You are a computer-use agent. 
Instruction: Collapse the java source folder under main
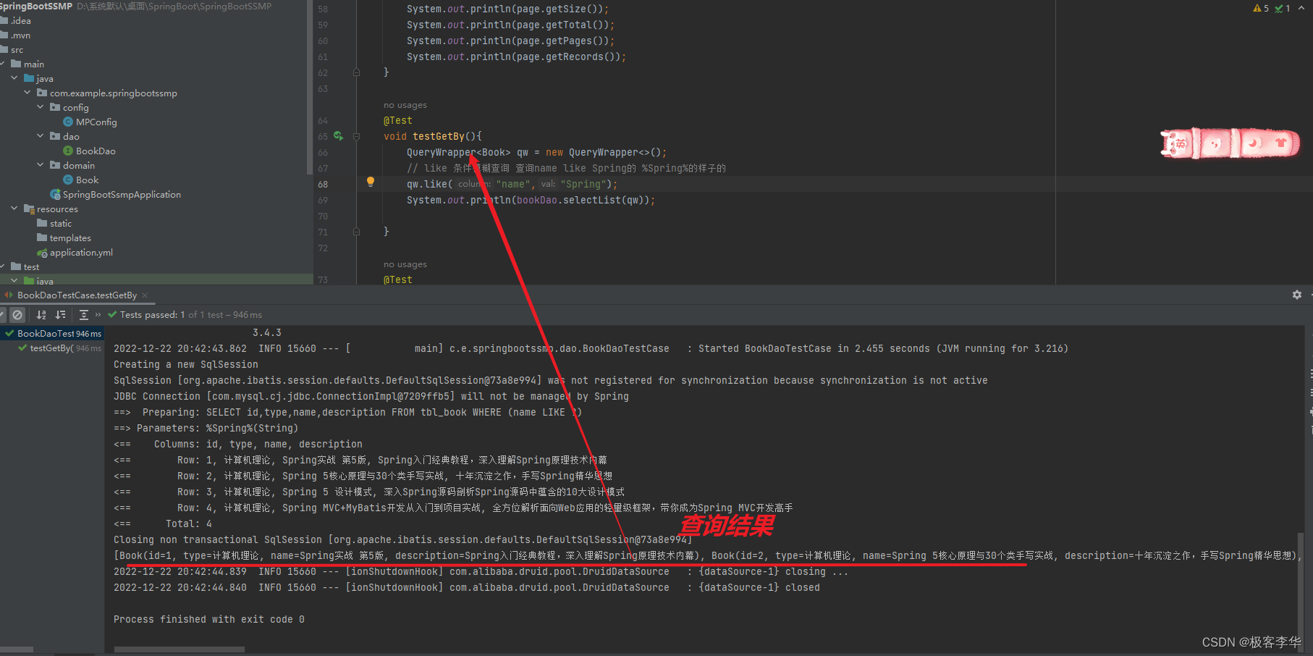[x=14, y=78]
